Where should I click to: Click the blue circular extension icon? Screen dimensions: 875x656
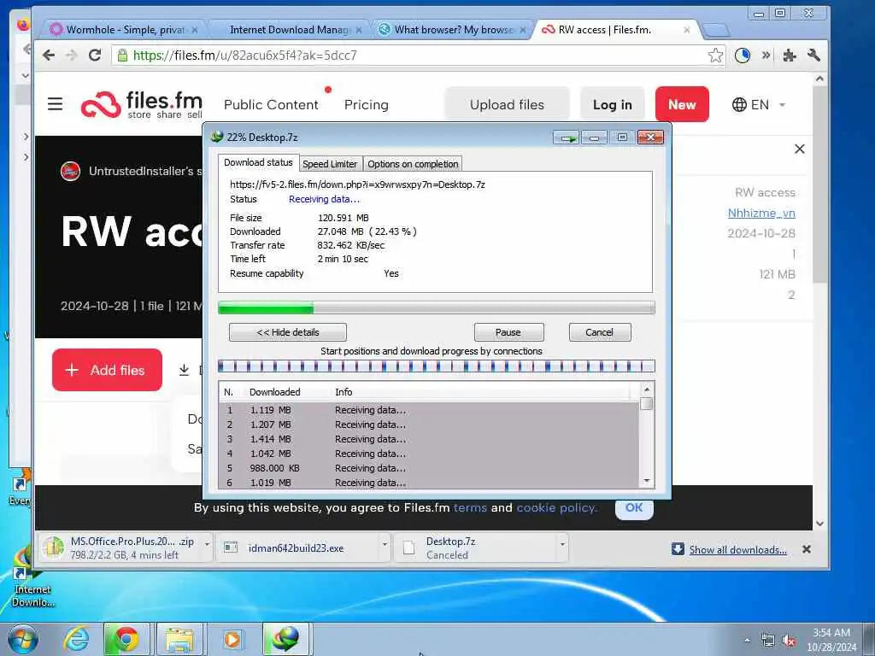point(743,56)
